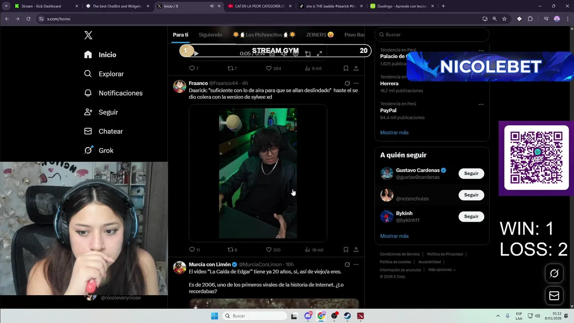
Task: Open Fraanco's profile name link
Action: 198,83
